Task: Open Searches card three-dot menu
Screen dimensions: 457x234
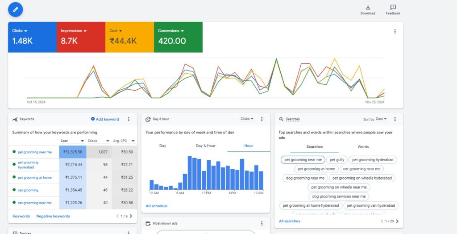Action: [395, 119]
